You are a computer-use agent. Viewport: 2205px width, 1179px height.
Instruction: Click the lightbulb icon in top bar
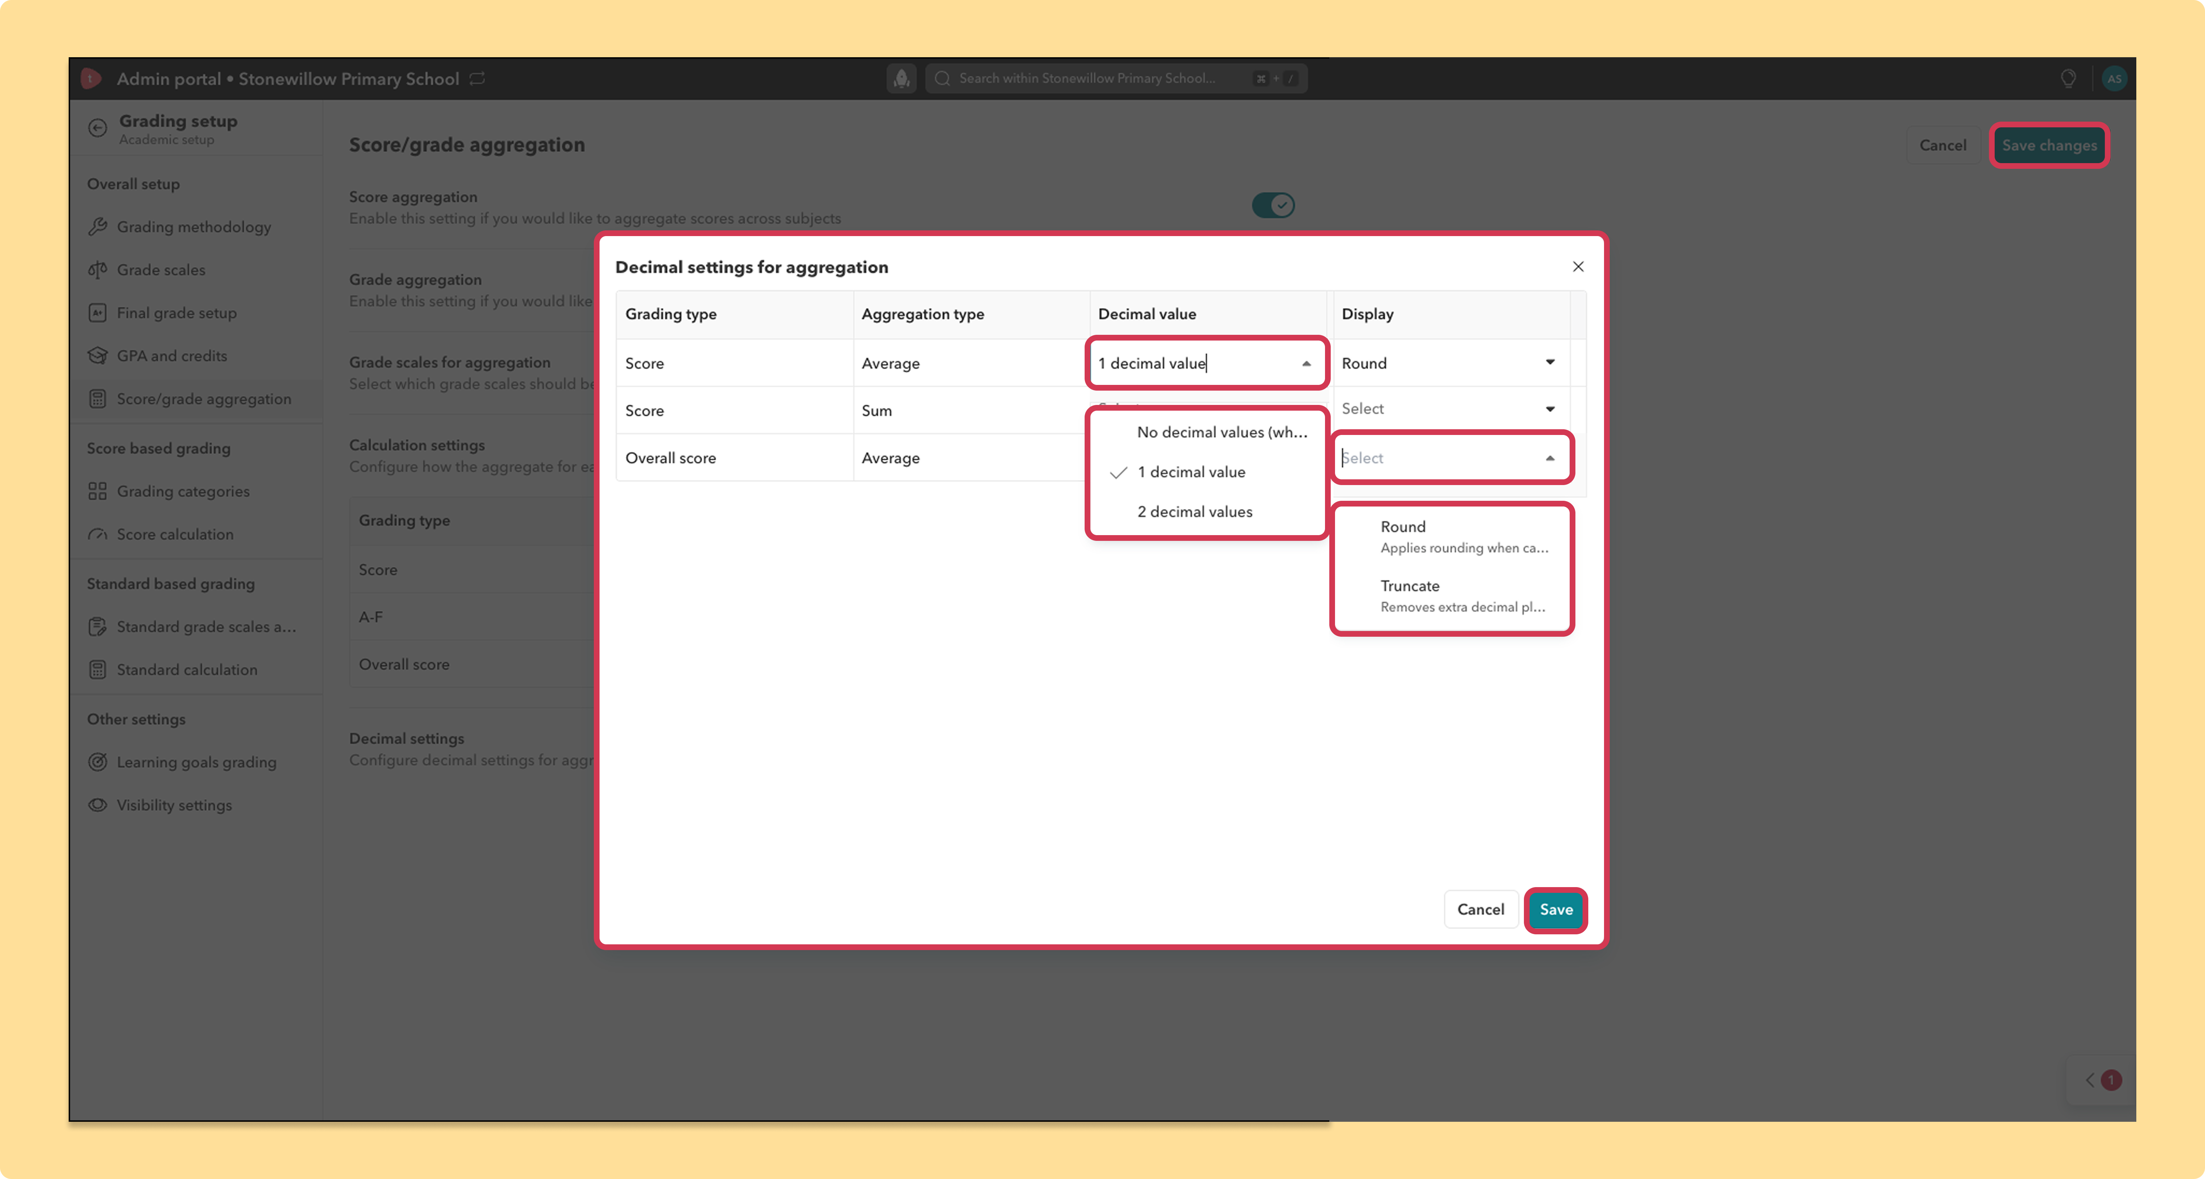tap(2068, 79)
